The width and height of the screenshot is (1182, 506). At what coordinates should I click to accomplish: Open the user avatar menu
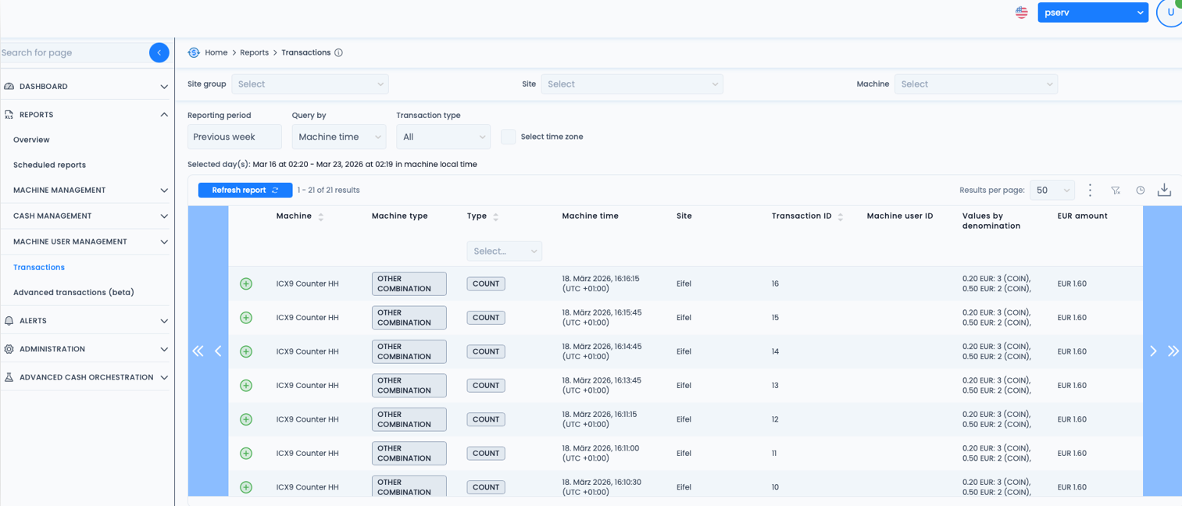1170,12
